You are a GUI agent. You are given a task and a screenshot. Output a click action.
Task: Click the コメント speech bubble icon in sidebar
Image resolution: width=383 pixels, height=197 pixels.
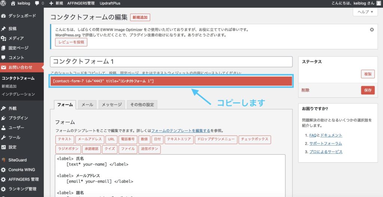[3, 58]
